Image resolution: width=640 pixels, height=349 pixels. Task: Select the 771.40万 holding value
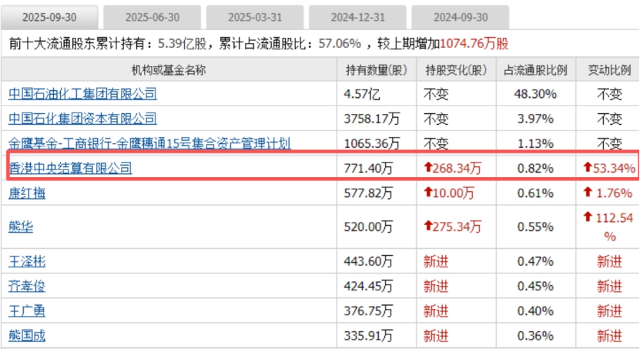coord(368,168)
